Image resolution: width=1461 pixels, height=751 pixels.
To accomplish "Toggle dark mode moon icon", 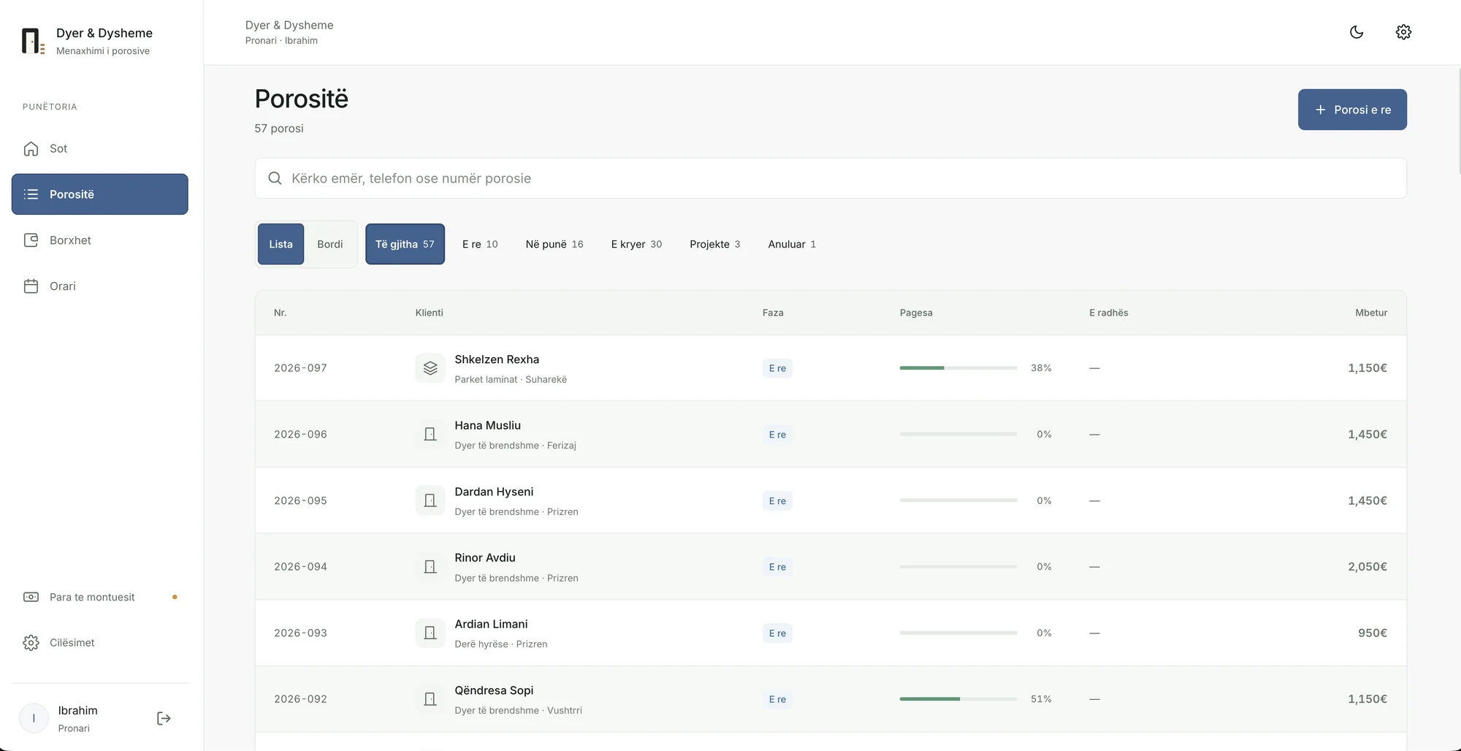I will tap(1357, 32).
